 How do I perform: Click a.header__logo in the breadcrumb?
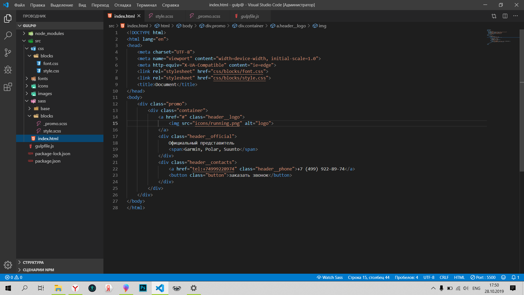288,26
